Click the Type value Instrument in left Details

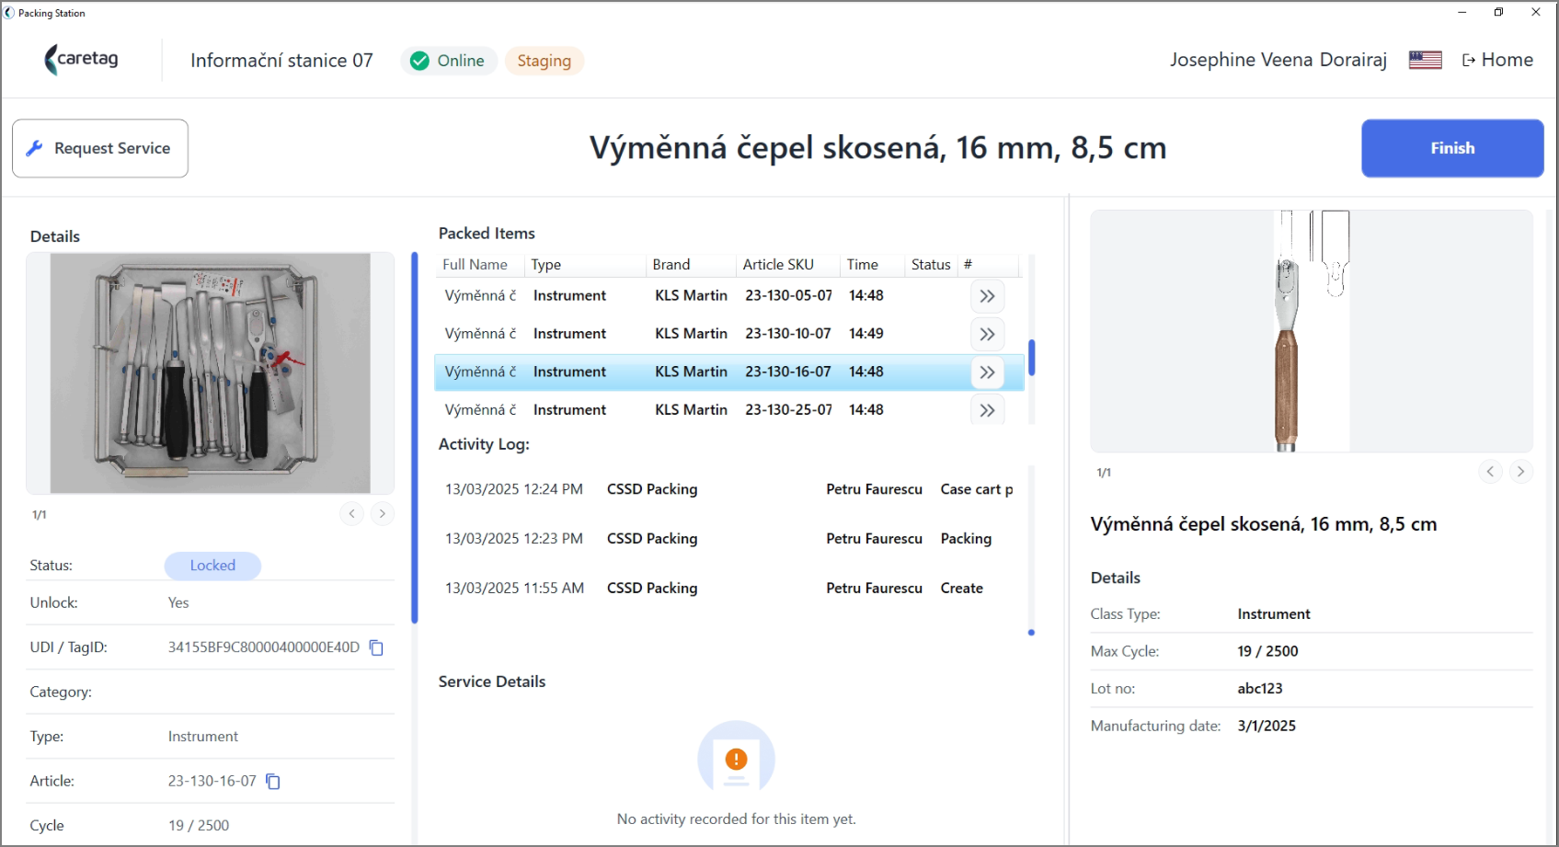pyautogui.click(x=203, y=737)
